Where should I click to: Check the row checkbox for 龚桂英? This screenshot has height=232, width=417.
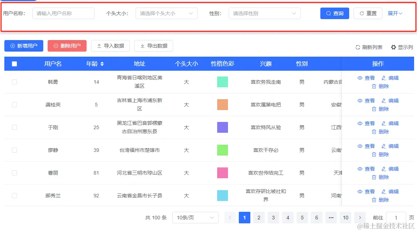tap(14, 105)
